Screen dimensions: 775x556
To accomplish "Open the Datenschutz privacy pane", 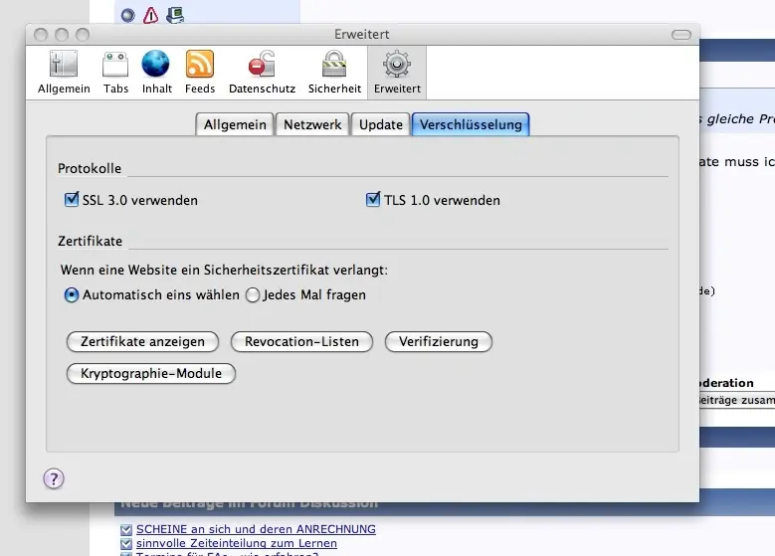I will [x=262, y=73].
